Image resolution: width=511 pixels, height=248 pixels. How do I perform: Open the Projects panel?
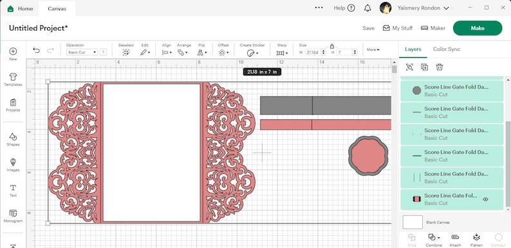pyautogui.click(x=13, y=105)
